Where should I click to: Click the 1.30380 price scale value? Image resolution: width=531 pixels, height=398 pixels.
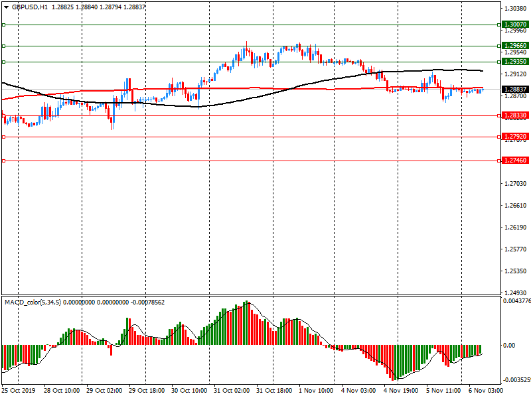514,9
